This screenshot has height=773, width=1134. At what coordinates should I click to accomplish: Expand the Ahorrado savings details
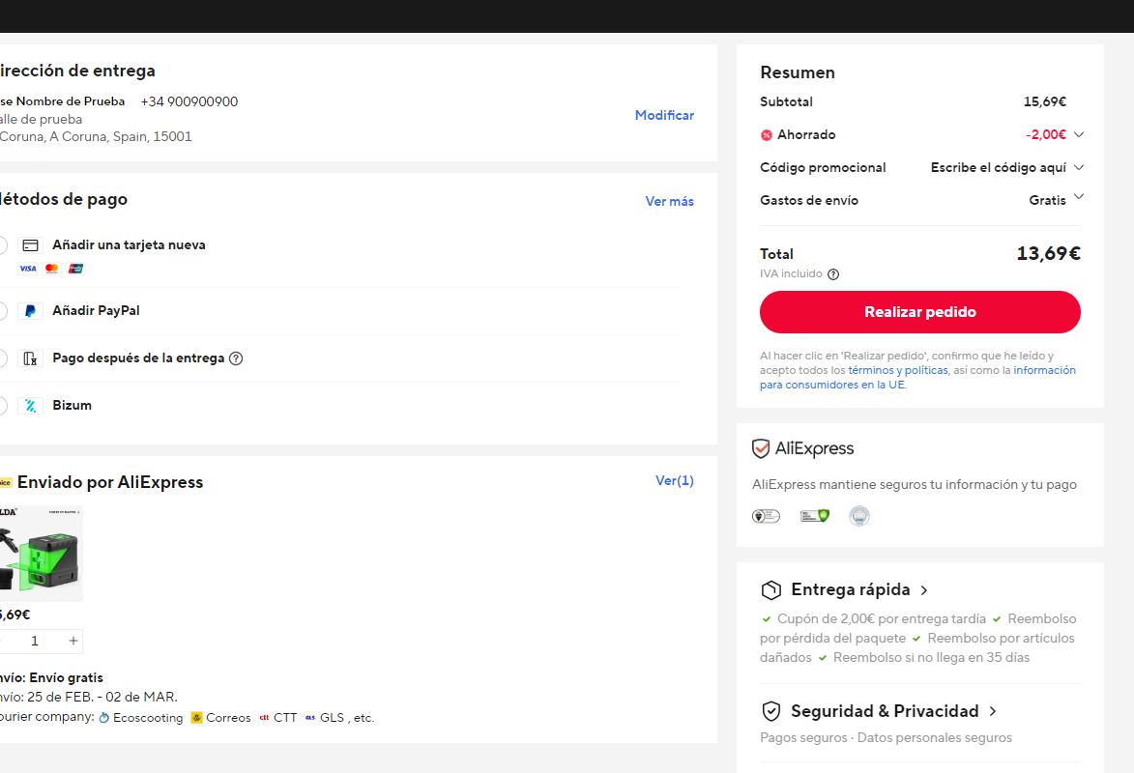click(x=1079, y=134)
